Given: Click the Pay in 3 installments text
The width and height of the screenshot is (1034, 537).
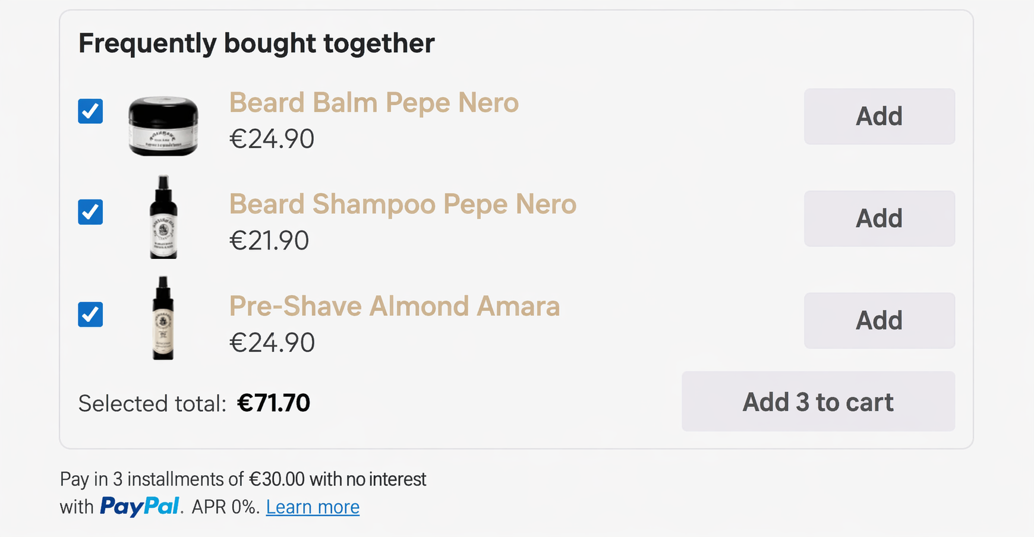Looking at the screenshot, I should click(242, 479).
